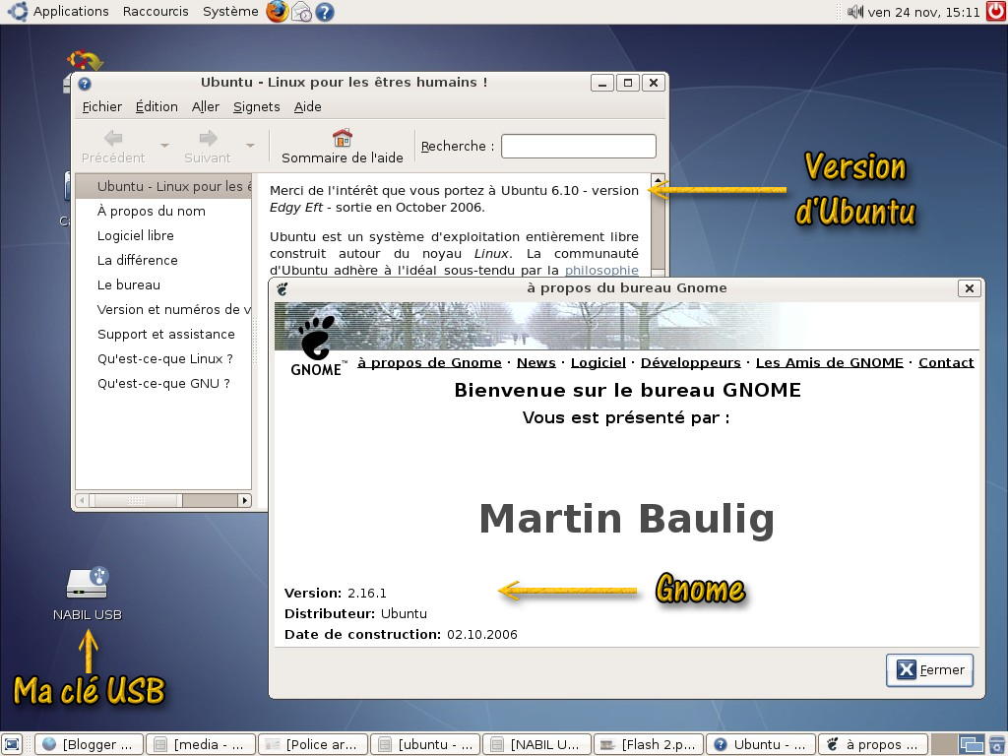The image size is (1008, 756).
Task: Select 'Version et numéros de' sidebar entry
Action: pos(163,310)
